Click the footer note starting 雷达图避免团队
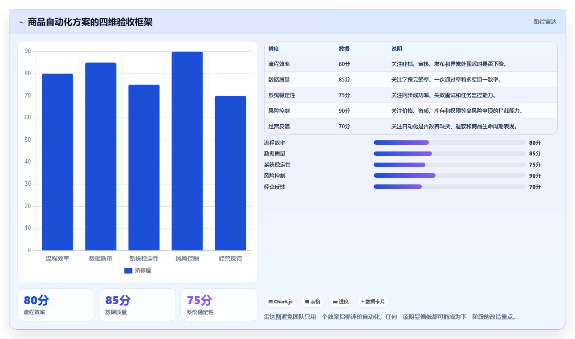Image resolution: width=575 pixels, height=339 pixels. [390, 317]
